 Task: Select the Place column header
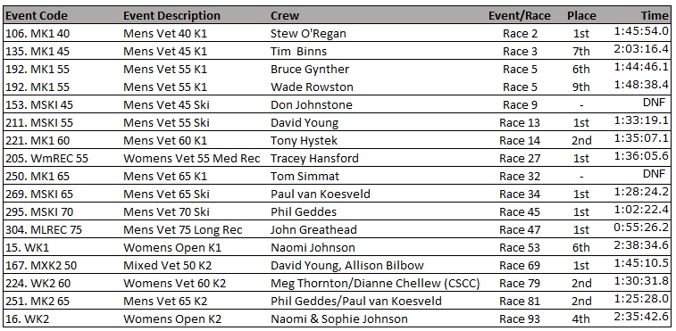(581, 16)
